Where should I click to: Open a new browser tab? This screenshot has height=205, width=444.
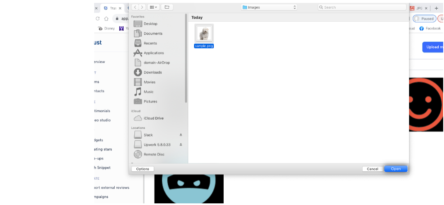(436, 8)
